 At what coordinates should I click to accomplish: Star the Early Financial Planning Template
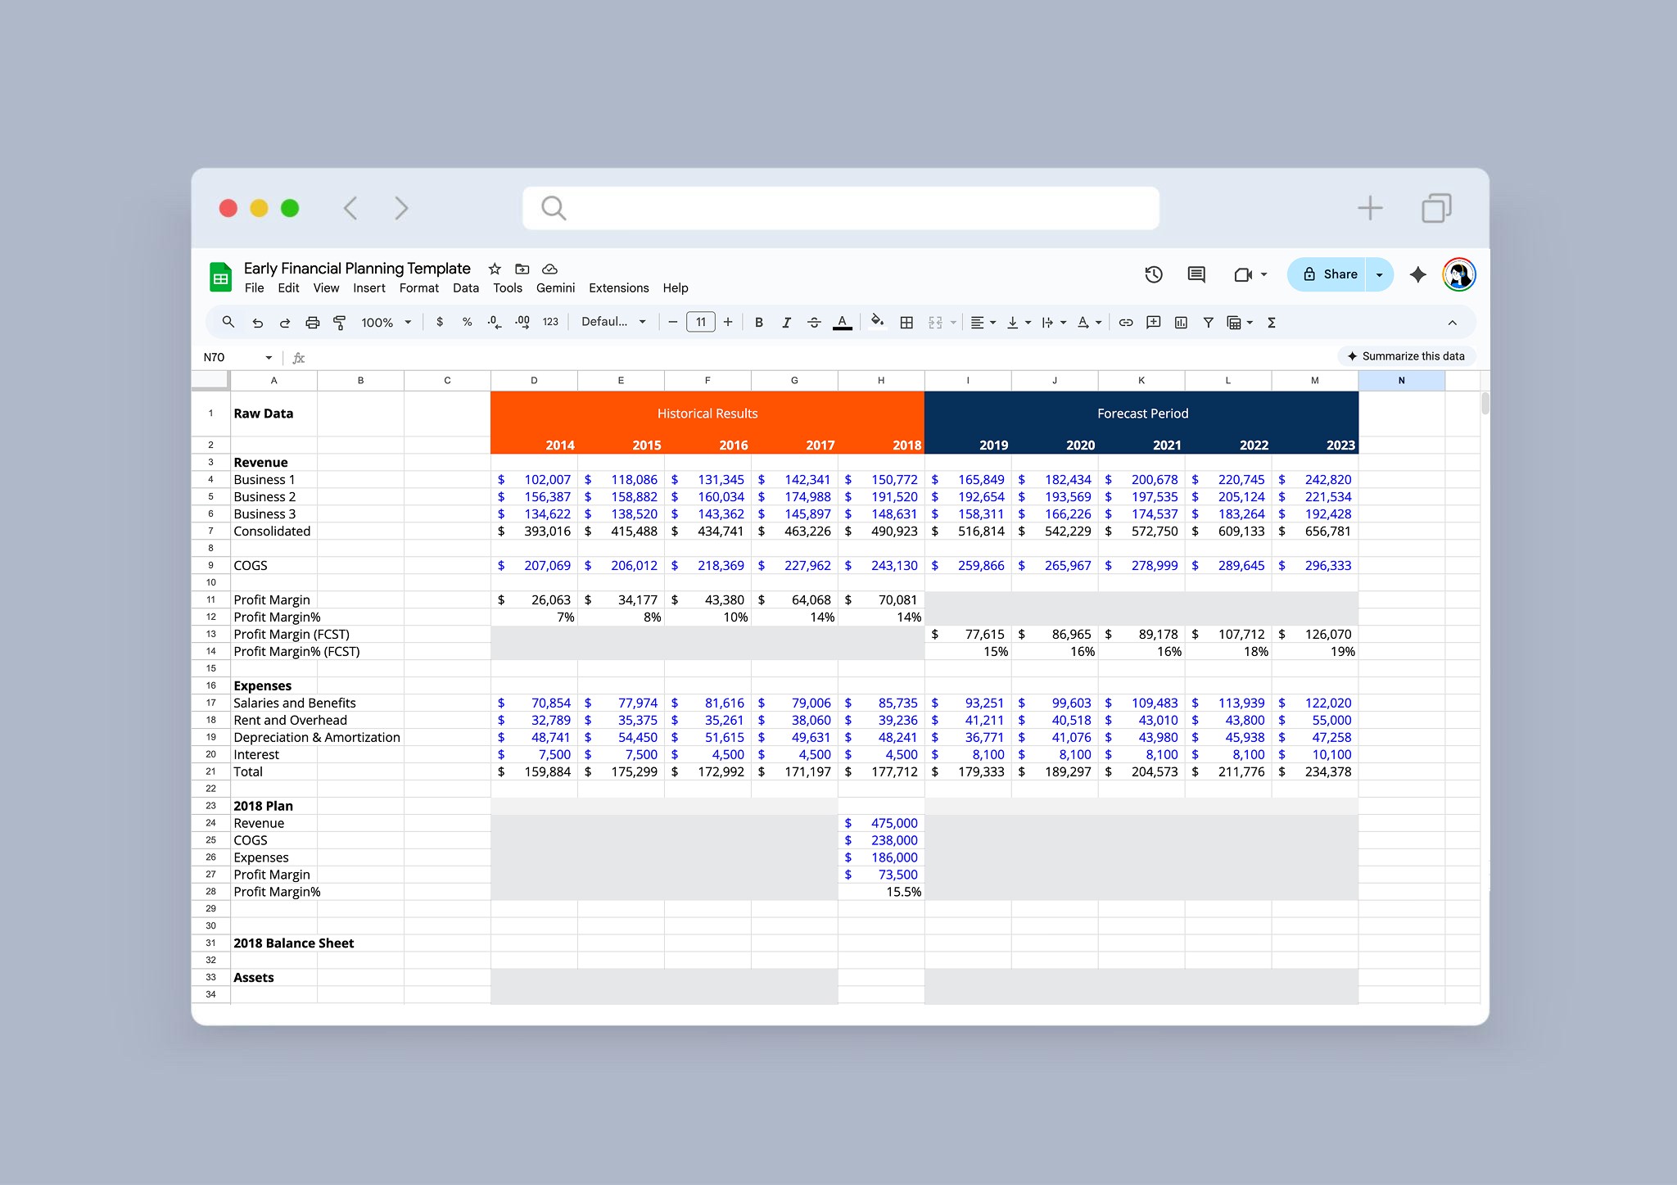click(495, 269)
